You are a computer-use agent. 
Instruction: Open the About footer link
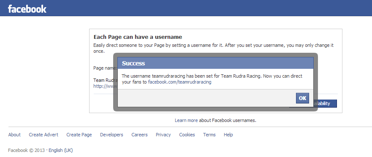pyautogui.click(x=14, y=135)
